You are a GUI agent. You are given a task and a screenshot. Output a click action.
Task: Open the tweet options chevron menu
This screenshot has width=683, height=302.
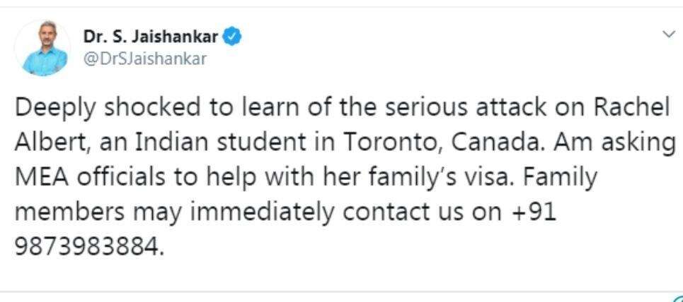tap(668, 34)
